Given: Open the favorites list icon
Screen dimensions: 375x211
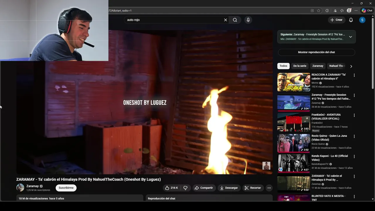Looking at the screenshot, I should (x=342, y=11).
